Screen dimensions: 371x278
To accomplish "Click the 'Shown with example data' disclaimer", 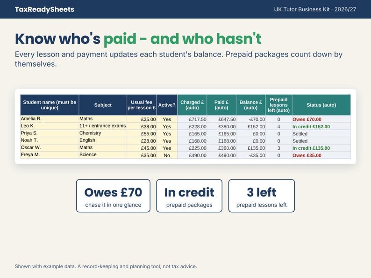I will coord(106,266).
